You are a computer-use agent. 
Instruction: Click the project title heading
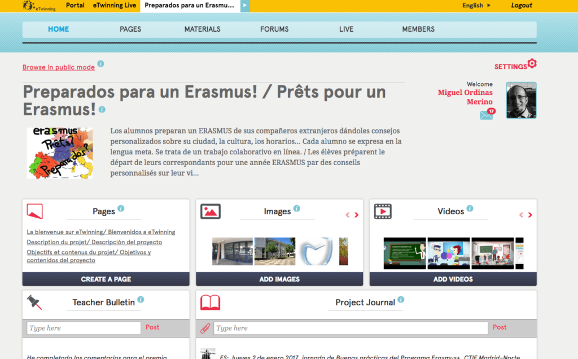click(x=204, y=101)
